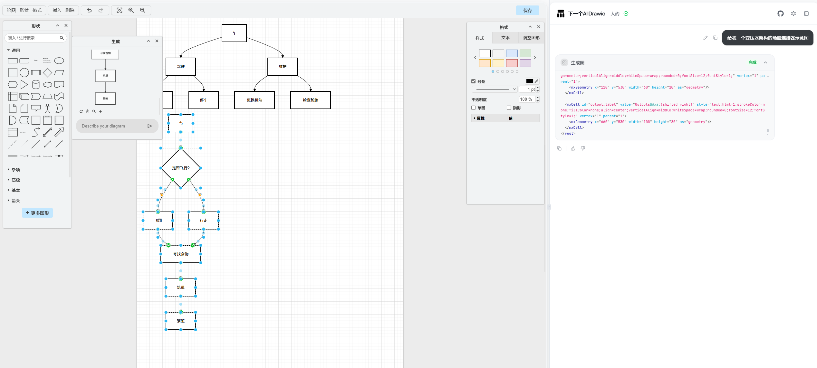Enable the 草图 checkbox
The width and height of the screenshot is (817, 368).
474,108
